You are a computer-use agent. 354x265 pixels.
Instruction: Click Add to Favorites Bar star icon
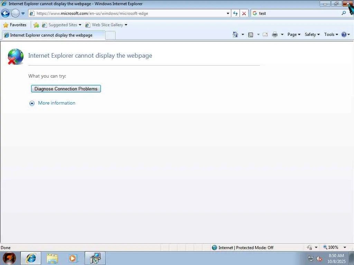click(x=36, y=25)
